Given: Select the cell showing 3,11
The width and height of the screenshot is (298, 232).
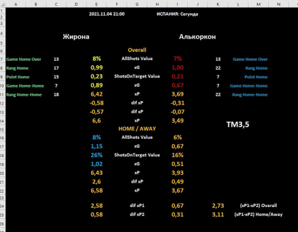Looking at the screenshot, I should (218, 215).
